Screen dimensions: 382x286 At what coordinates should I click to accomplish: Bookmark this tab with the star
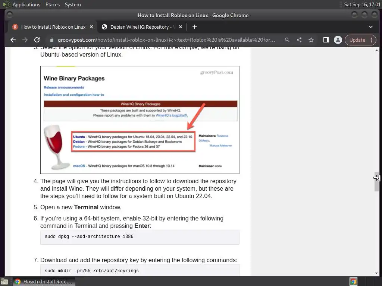[x=311, y=40]
